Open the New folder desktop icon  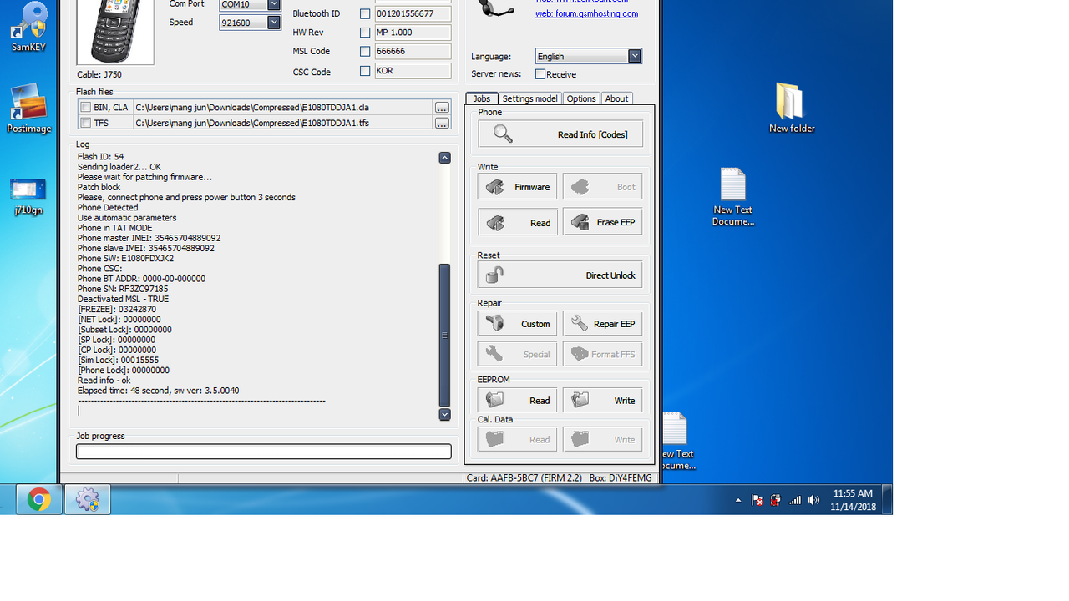point(791,108)
